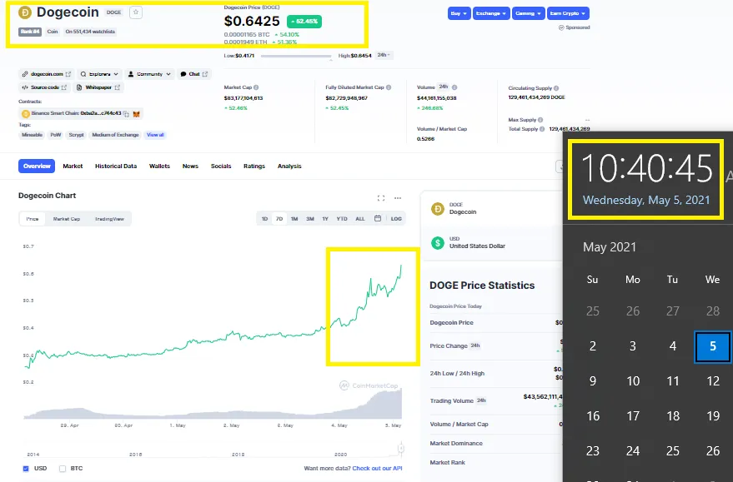
Task: Open the News tab
Action: pos(190,166)
